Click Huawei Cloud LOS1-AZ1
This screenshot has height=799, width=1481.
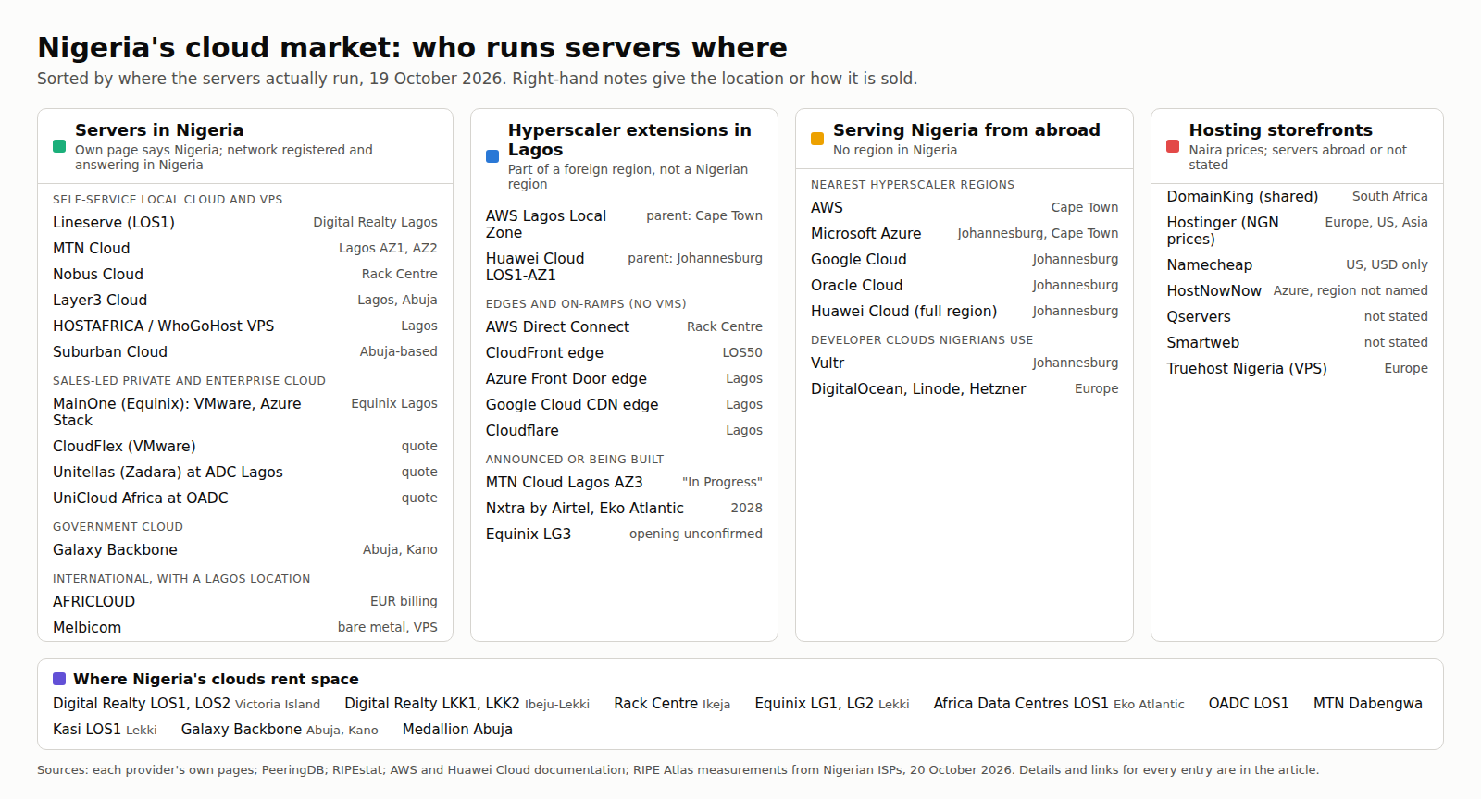coord(624,266)
